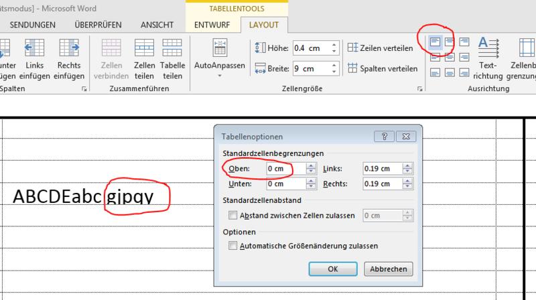Click the Tabellenoptionen dialog title
This screenshot has width=536, height=300.
tap(252, 137)
